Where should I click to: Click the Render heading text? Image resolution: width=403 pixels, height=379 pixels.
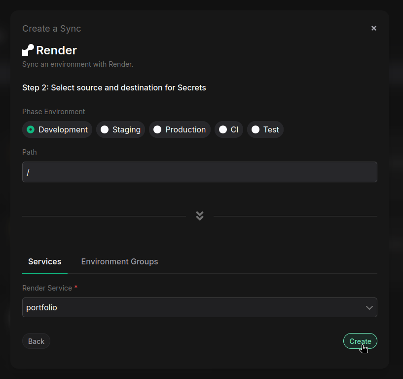point(56,50)
